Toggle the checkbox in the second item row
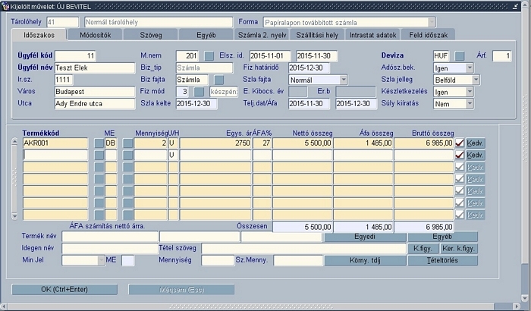 pos(460,155)
